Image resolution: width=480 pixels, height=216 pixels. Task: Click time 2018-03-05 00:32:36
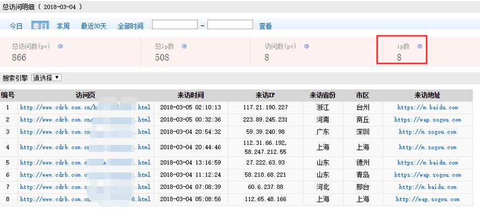pyautogui.click(x=190, y=120)
